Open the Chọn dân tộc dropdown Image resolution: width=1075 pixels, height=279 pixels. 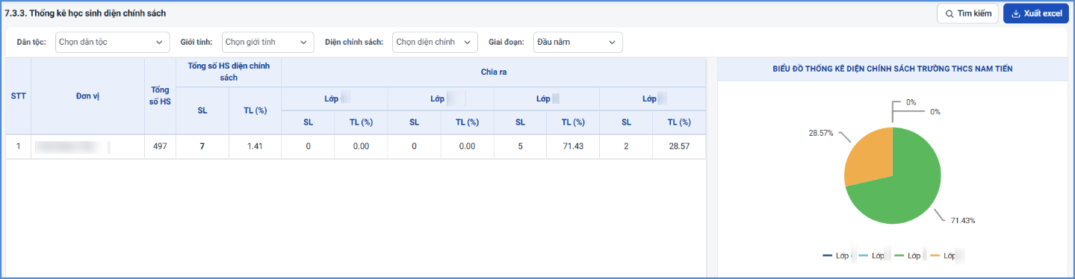(x=113, y=43)
